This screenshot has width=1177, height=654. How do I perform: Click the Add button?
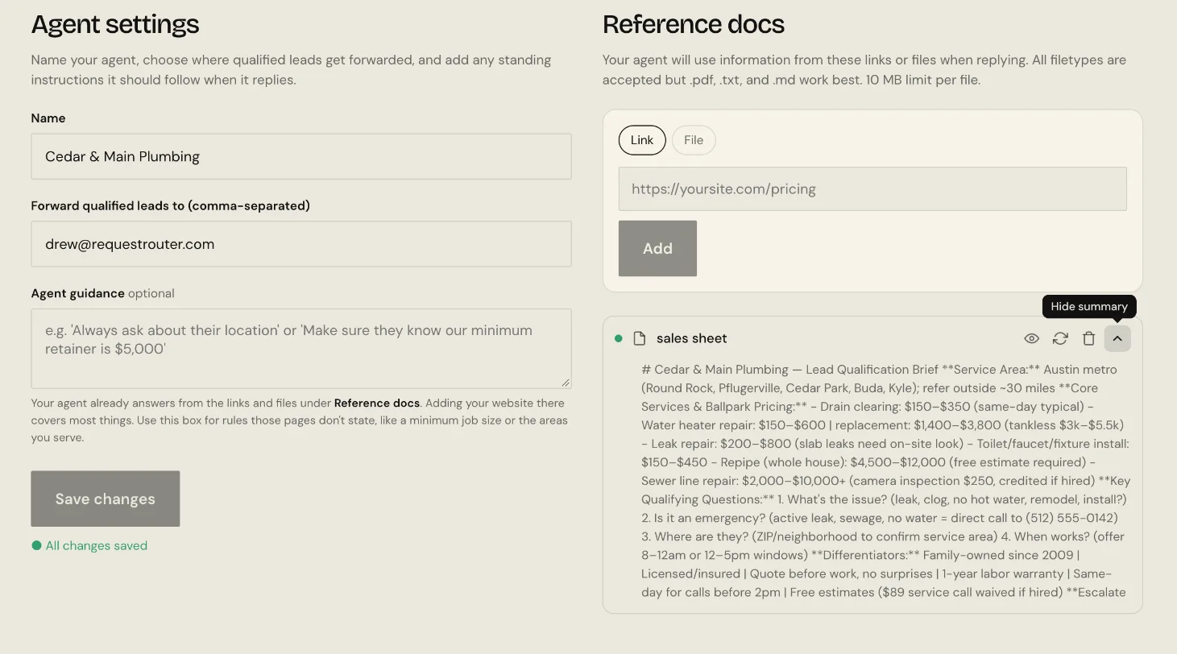(657, 248)
